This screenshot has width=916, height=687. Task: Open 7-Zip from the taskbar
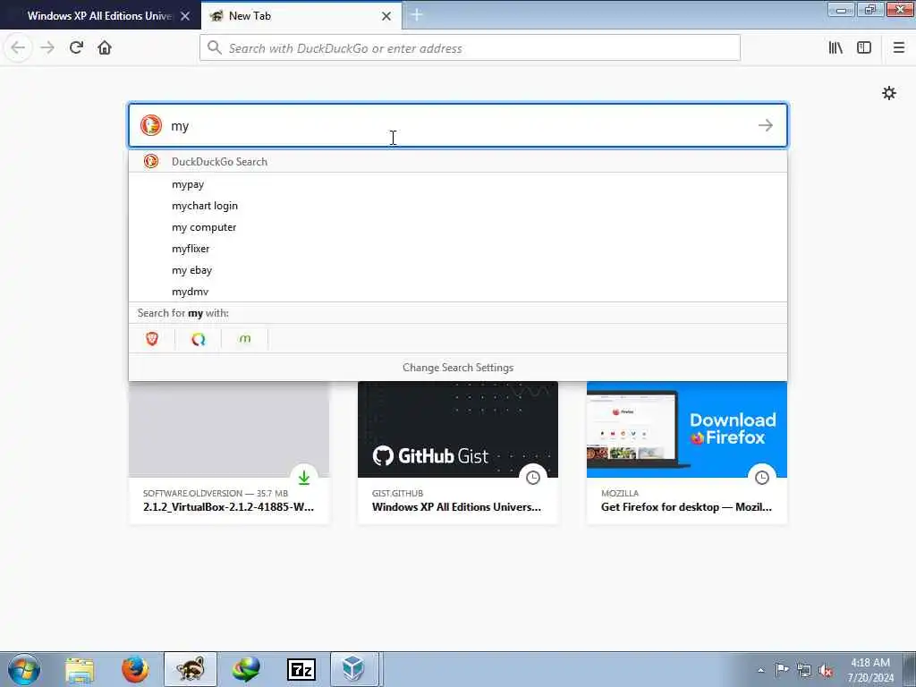tap(301, 669)
